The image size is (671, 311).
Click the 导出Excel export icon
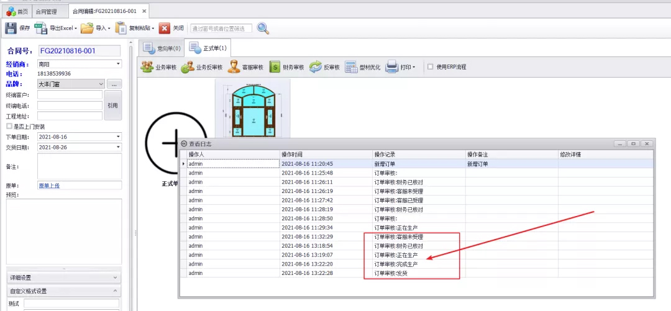click(x=41, y=28)
